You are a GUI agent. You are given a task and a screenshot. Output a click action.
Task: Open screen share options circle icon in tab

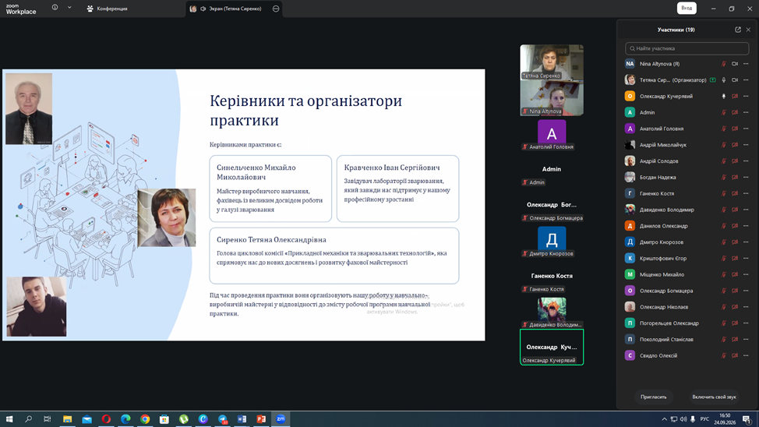[x=275, y=9]
